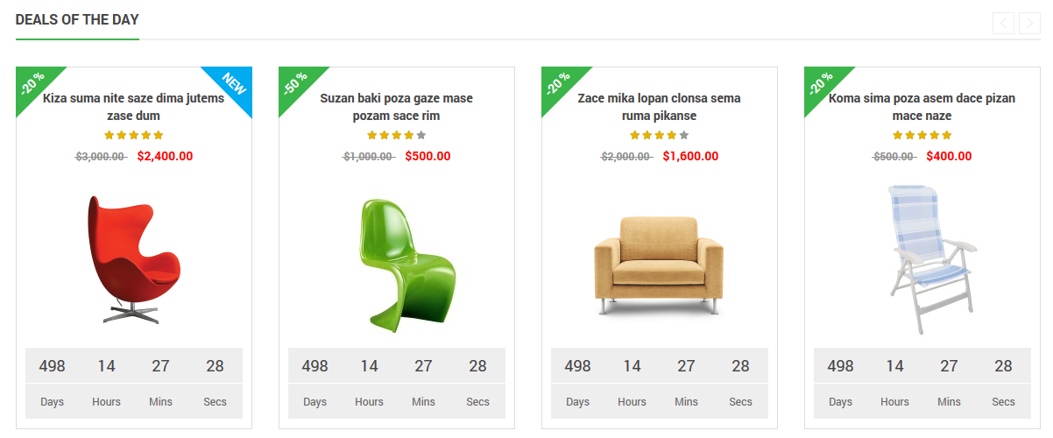Open the Koma sima poza asem title link
The width and height of the screenshot is (1053, 438).
pyautogui.click(x=922, y=107)
